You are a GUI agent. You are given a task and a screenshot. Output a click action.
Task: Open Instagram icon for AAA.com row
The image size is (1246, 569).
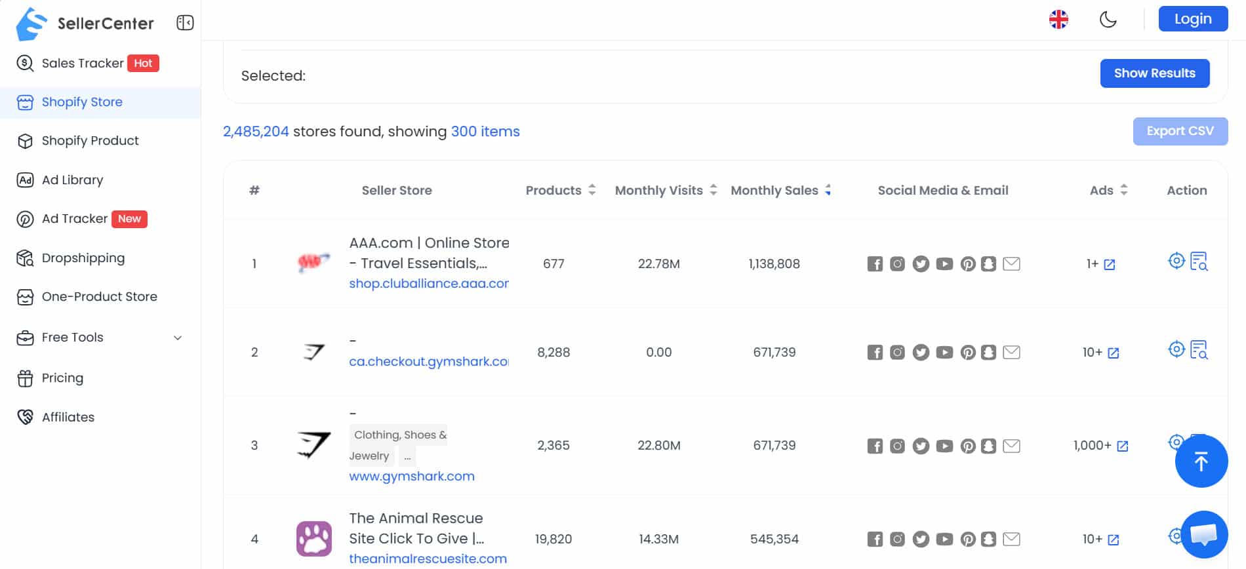(898, 264)
